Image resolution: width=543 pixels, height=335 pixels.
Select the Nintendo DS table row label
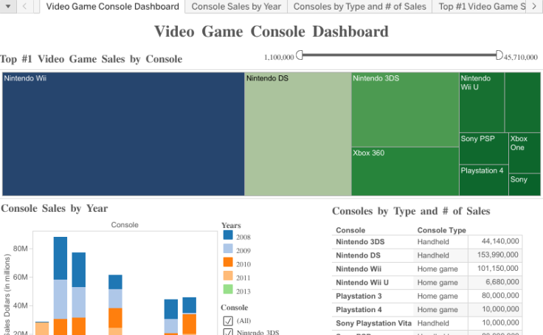358,255
